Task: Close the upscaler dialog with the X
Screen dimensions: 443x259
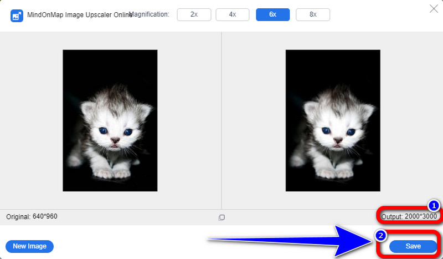Action: pos(433,8)
